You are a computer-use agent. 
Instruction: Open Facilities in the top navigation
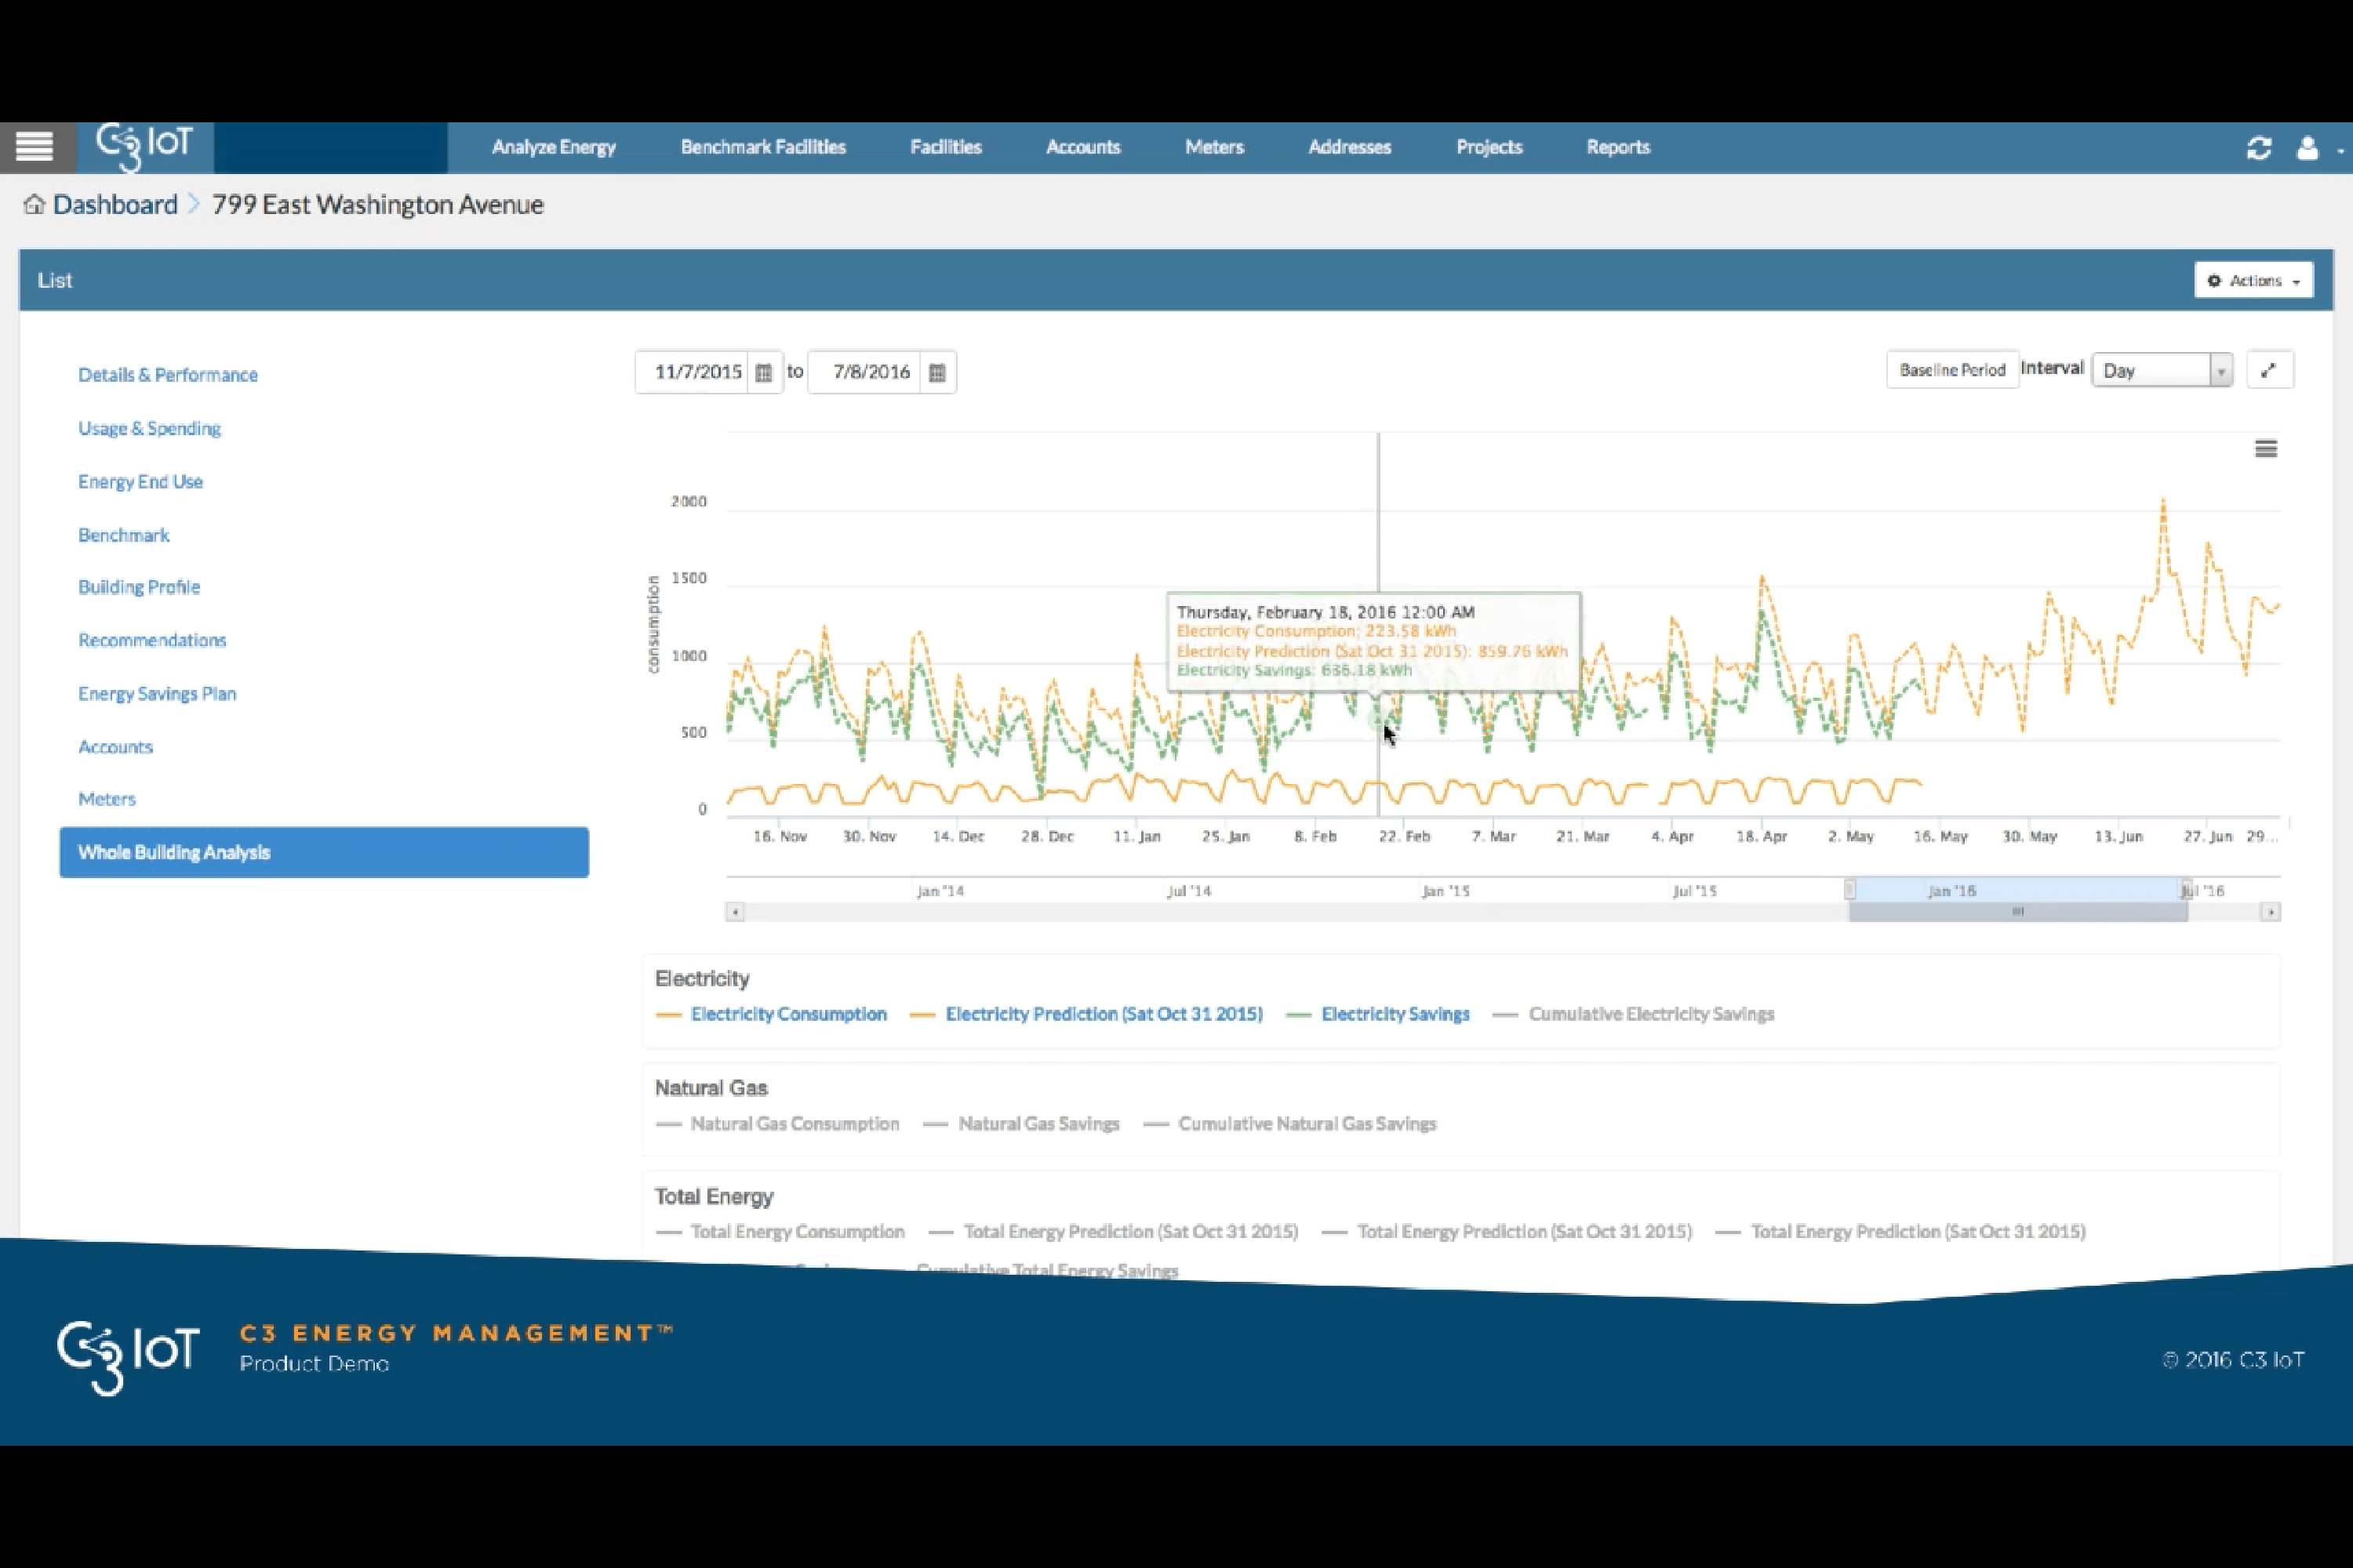click(x=947, y=147)
